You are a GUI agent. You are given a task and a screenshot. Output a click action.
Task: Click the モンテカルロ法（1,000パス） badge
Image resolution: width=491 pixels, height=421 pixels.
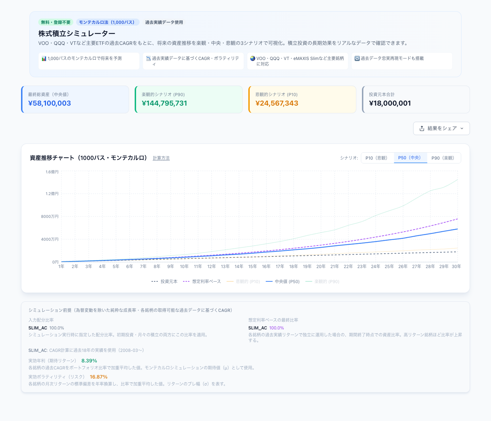tap(108, 22)
